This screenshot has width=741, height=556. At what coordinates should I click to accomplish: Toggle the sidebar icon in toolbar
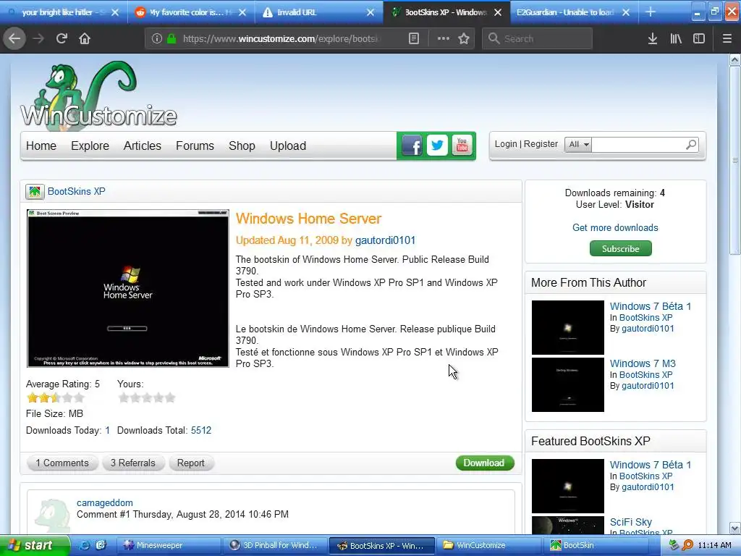click(x=699, y=39)
